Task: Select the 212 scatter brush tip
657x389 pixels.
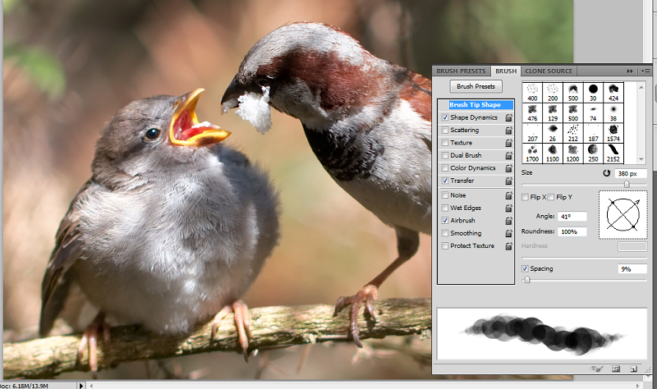Action: 572,133
